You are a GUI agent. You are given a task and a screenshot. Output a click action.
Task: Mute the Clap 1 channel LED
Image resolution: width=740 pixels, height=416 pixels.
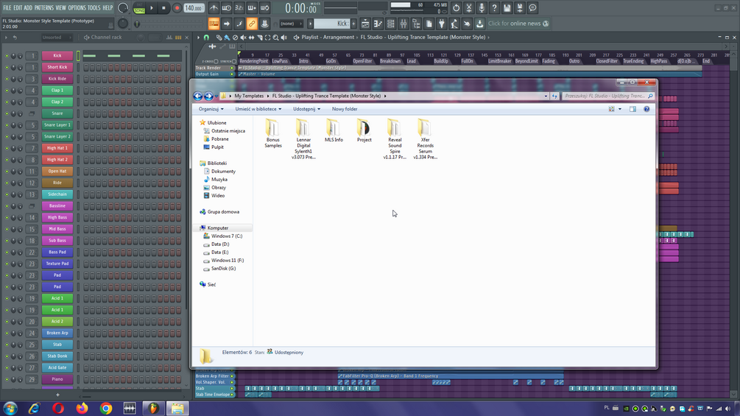(7, 90)
